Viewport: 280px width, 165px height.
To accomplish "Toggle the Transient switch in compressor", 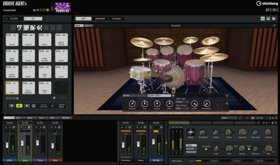I will [206, 149].
